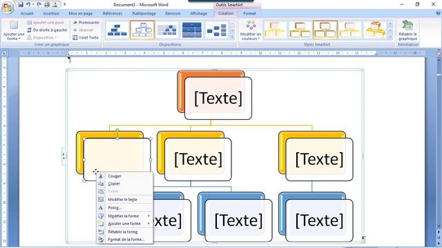Image resolution: width=442 pixels, height=248 pixels.
Task: Select Modifier le texte in context menu
Action: click(125, 199)
